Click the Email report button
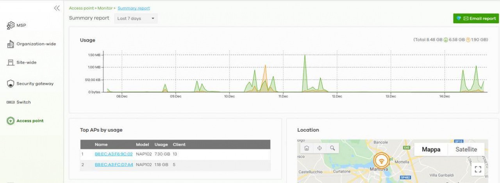This screenshot has width=500, height=183. pos(476,18)
